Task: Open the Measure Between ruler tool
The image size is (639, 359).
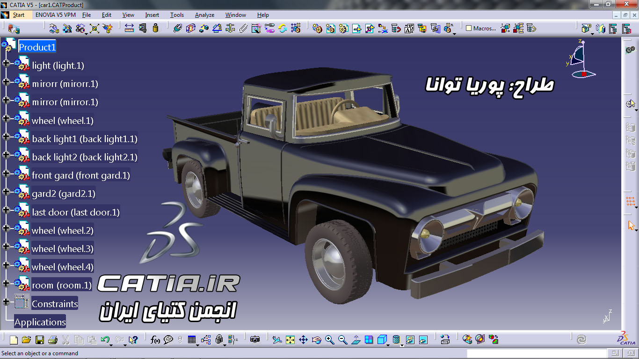Action: (129, 28)
